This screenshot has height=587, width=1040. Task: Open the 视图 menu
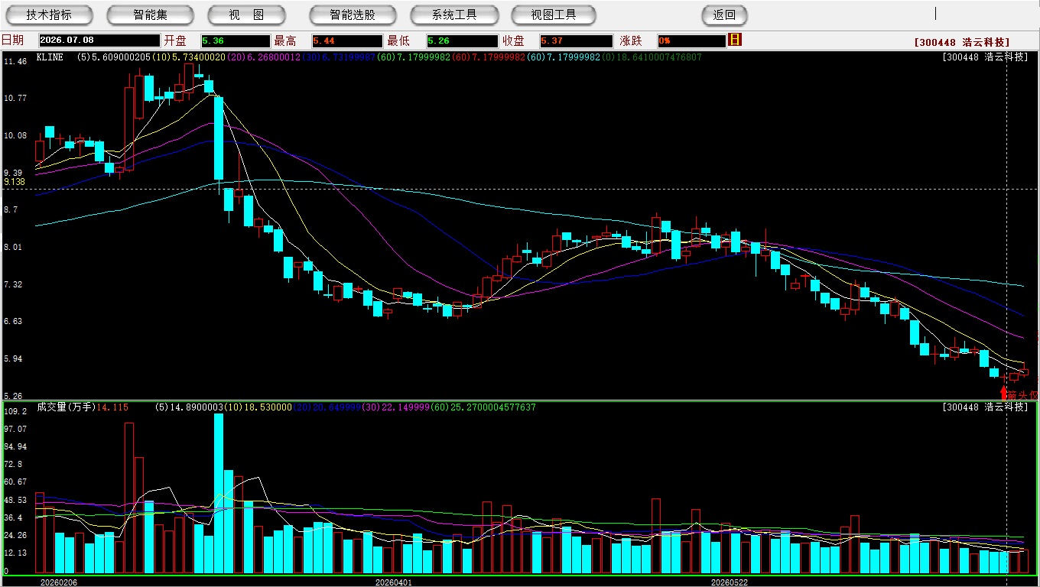[246, 15]
